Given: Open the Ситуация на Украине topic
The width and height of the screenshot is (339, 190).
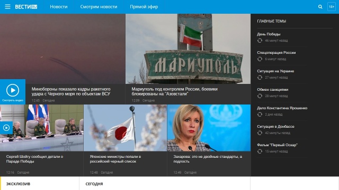Looking at the screenshot, I should [275, 71].
